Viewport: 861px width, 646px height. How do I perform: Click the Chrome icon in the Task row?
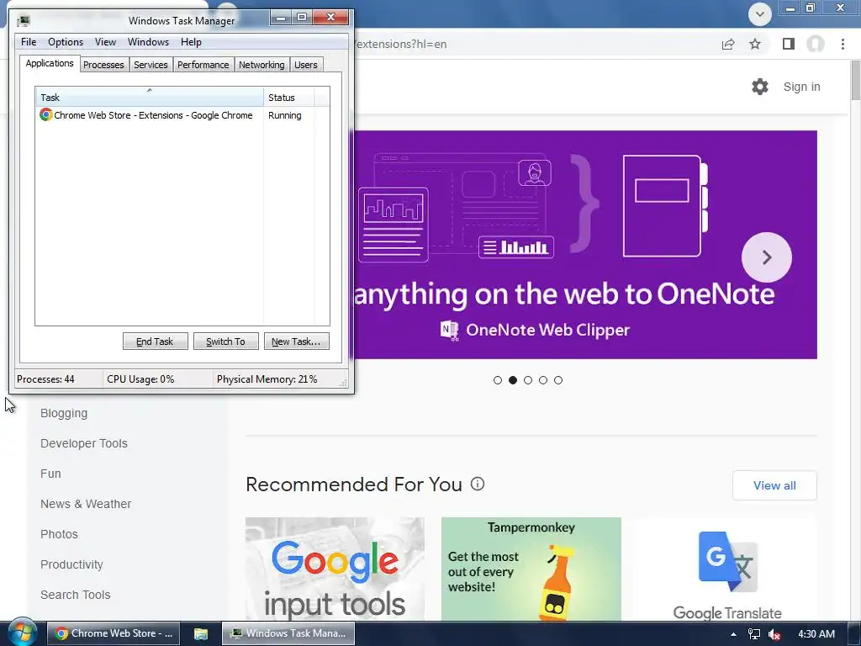[x=45, y=114]
